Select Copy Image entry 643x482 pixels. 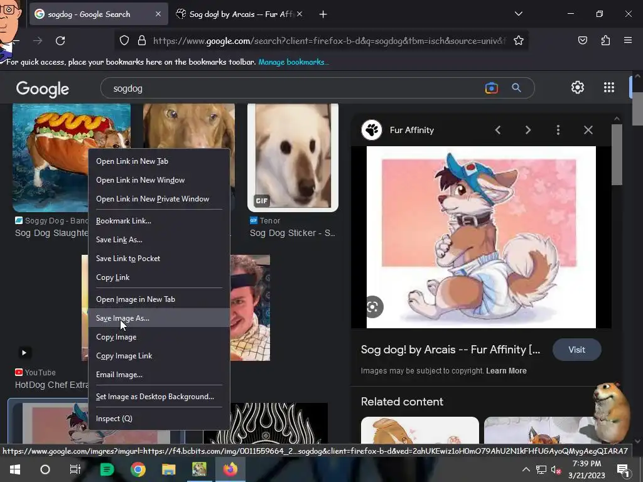pyautogui.click(x=159, y=337)
